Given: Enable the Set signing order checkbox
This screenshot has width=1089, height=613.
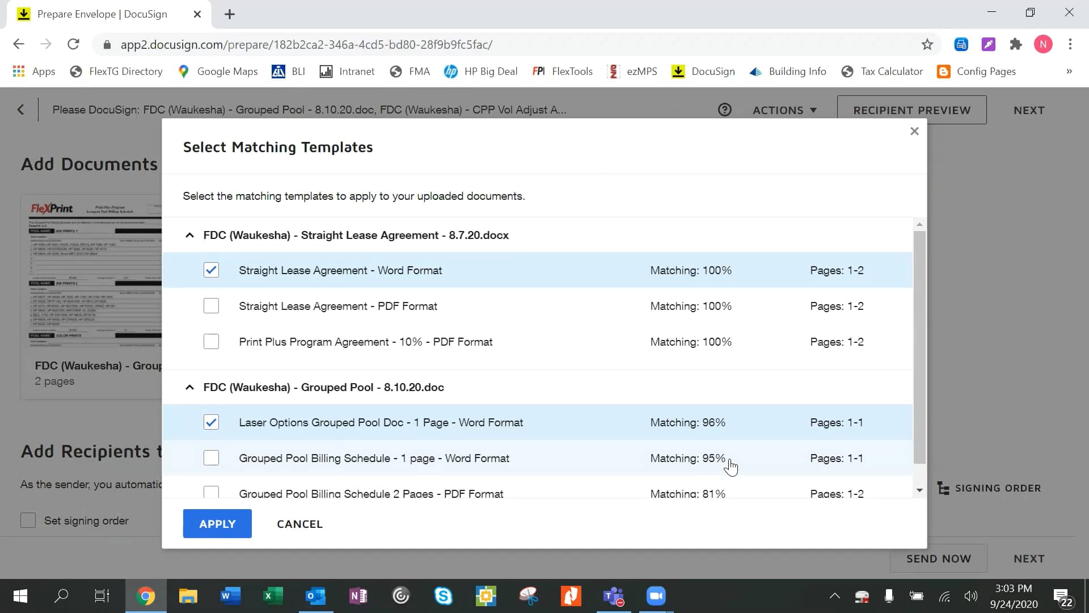Looking at the screenshot, I should [x=28, y=520].
